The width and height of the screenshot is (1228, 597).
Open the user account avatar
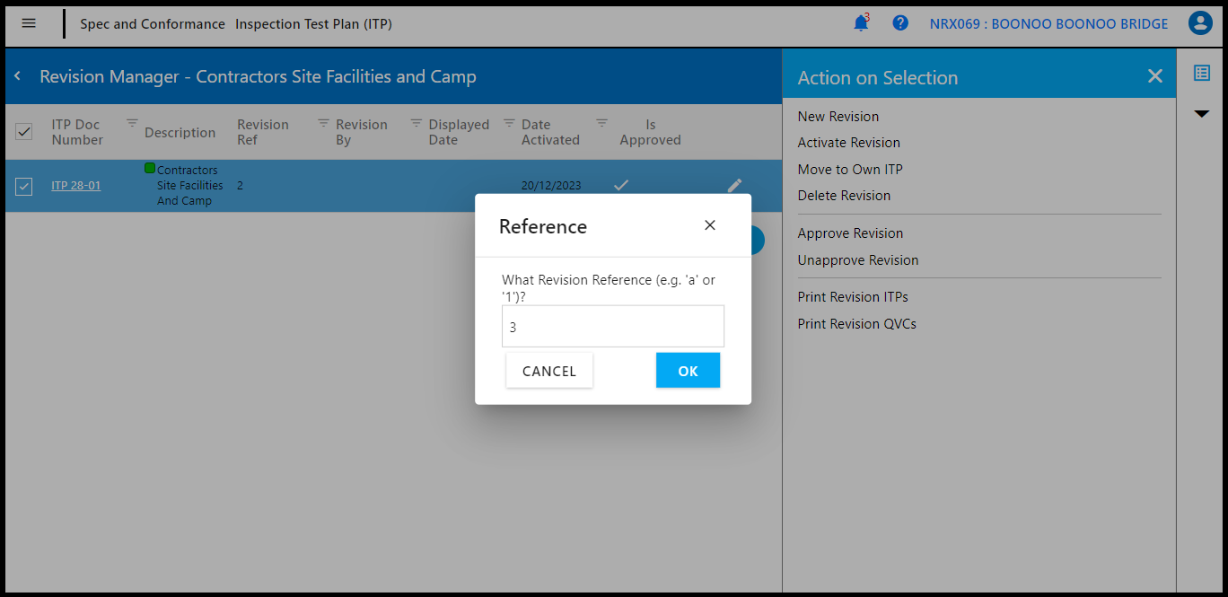tap(1200, 23)
